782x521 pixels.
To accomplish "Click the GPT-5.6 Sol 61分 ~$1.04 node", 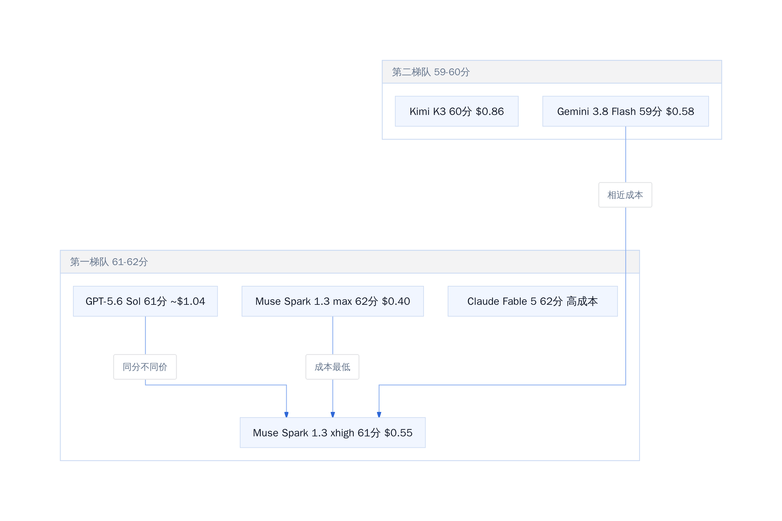I will pyautogui.click(x=145, y=302).
